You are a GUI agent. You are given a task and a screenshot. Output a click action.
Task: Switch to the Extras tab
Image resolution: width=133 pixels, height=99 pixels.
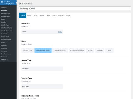[48, 15]
